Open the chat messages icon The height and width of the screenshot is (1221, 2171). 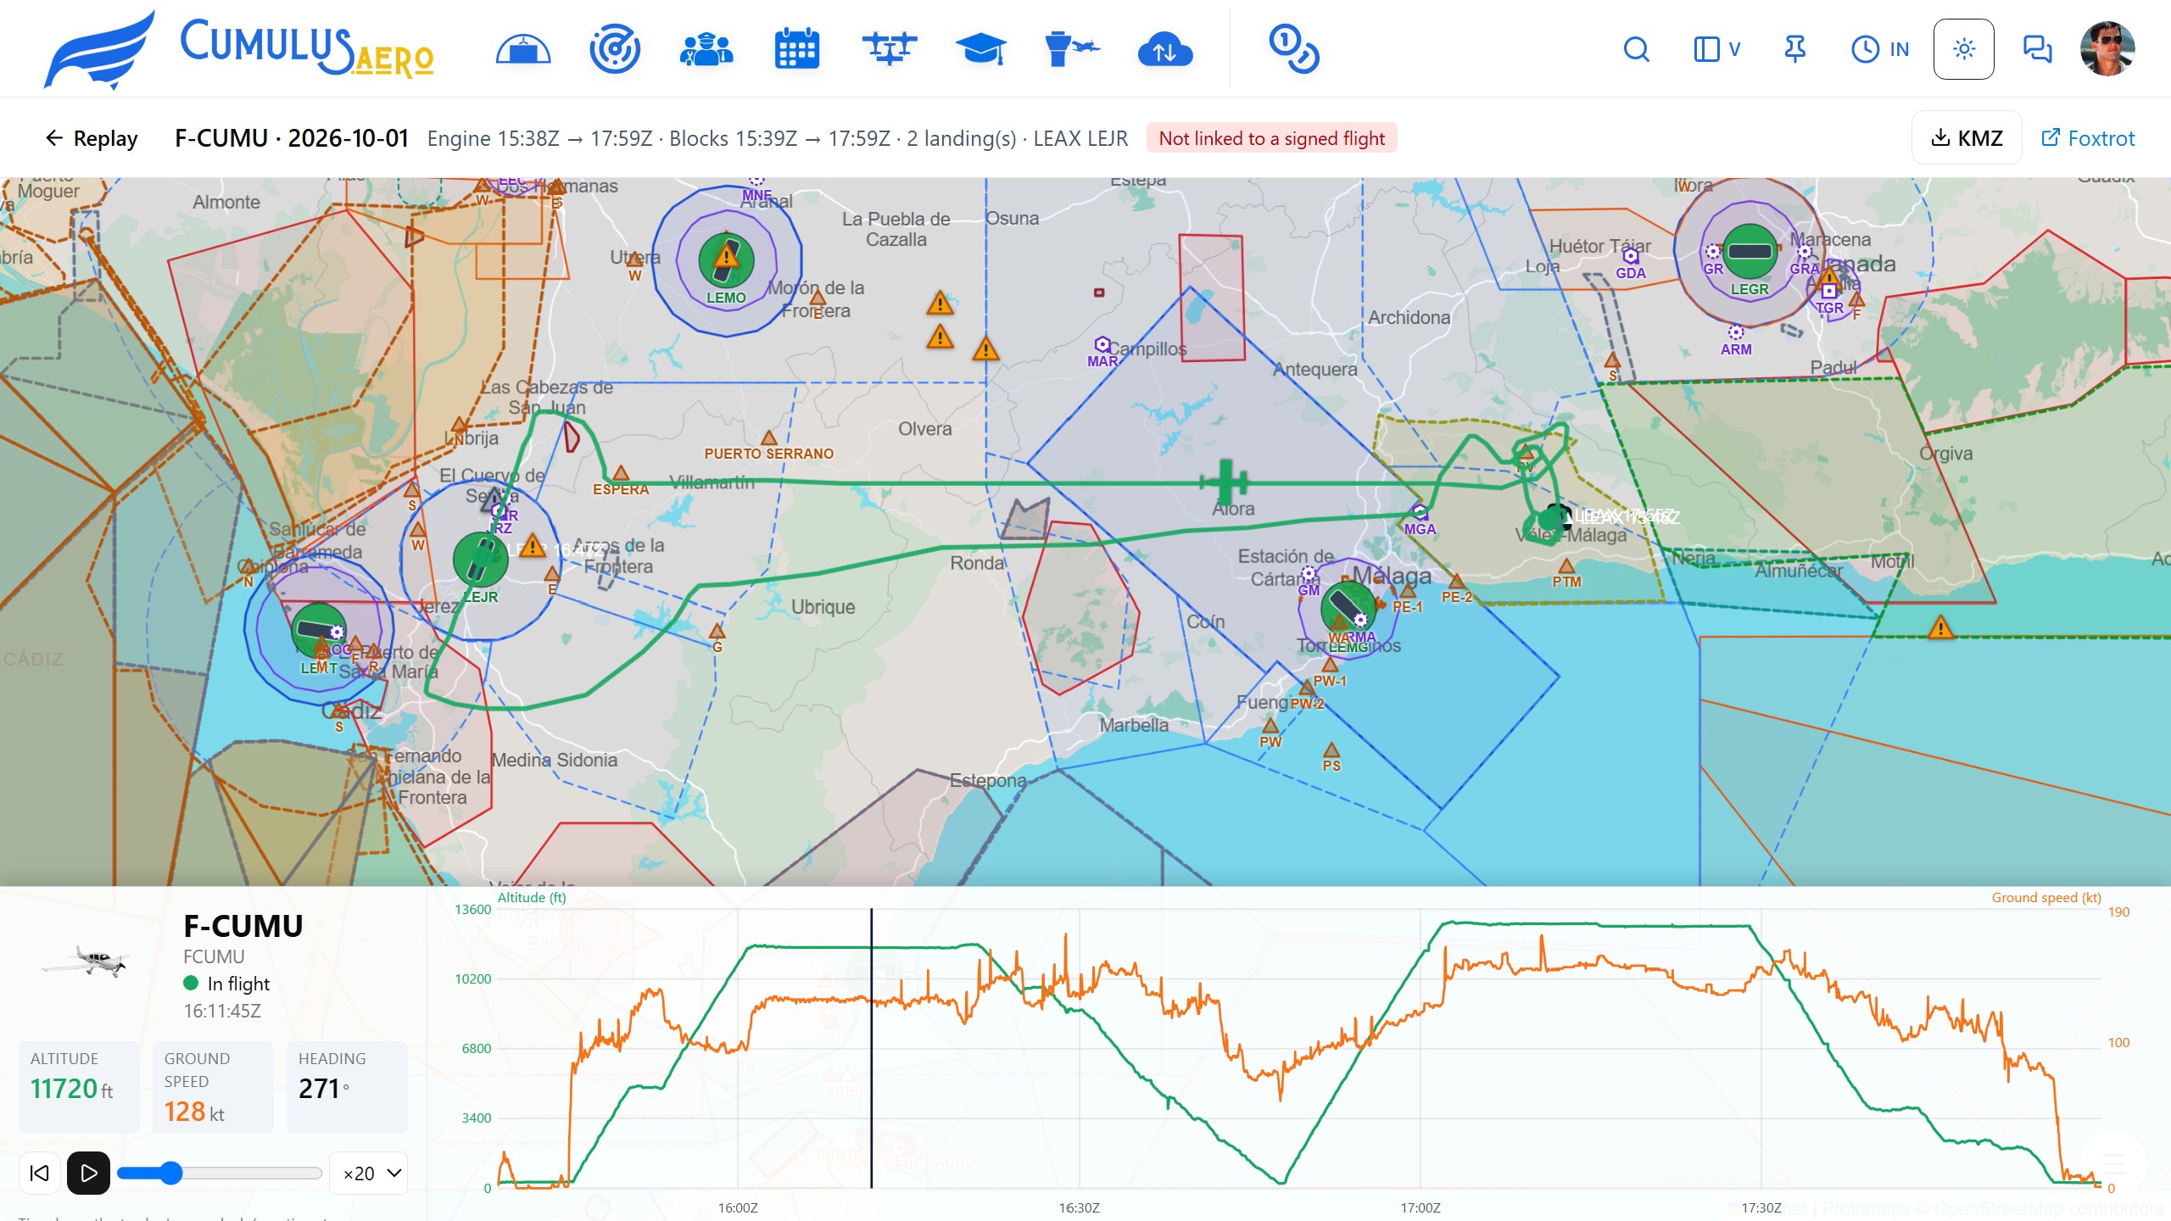click(x=2037, y=49)
